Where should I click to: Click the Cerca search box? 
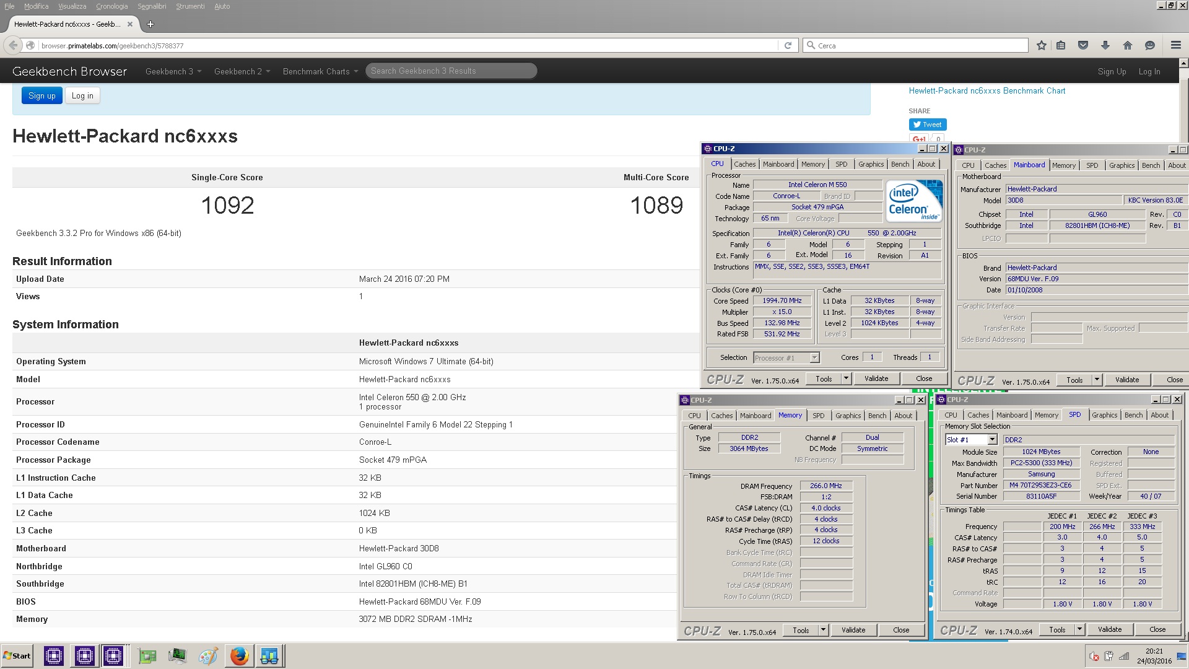pos(915,45)
